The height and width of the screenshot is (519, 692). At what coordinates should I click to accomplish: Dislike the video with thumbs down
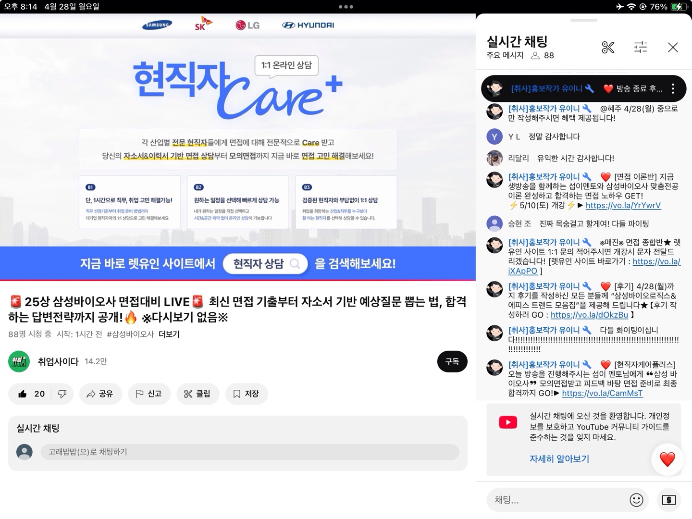(x=62, y=394)
